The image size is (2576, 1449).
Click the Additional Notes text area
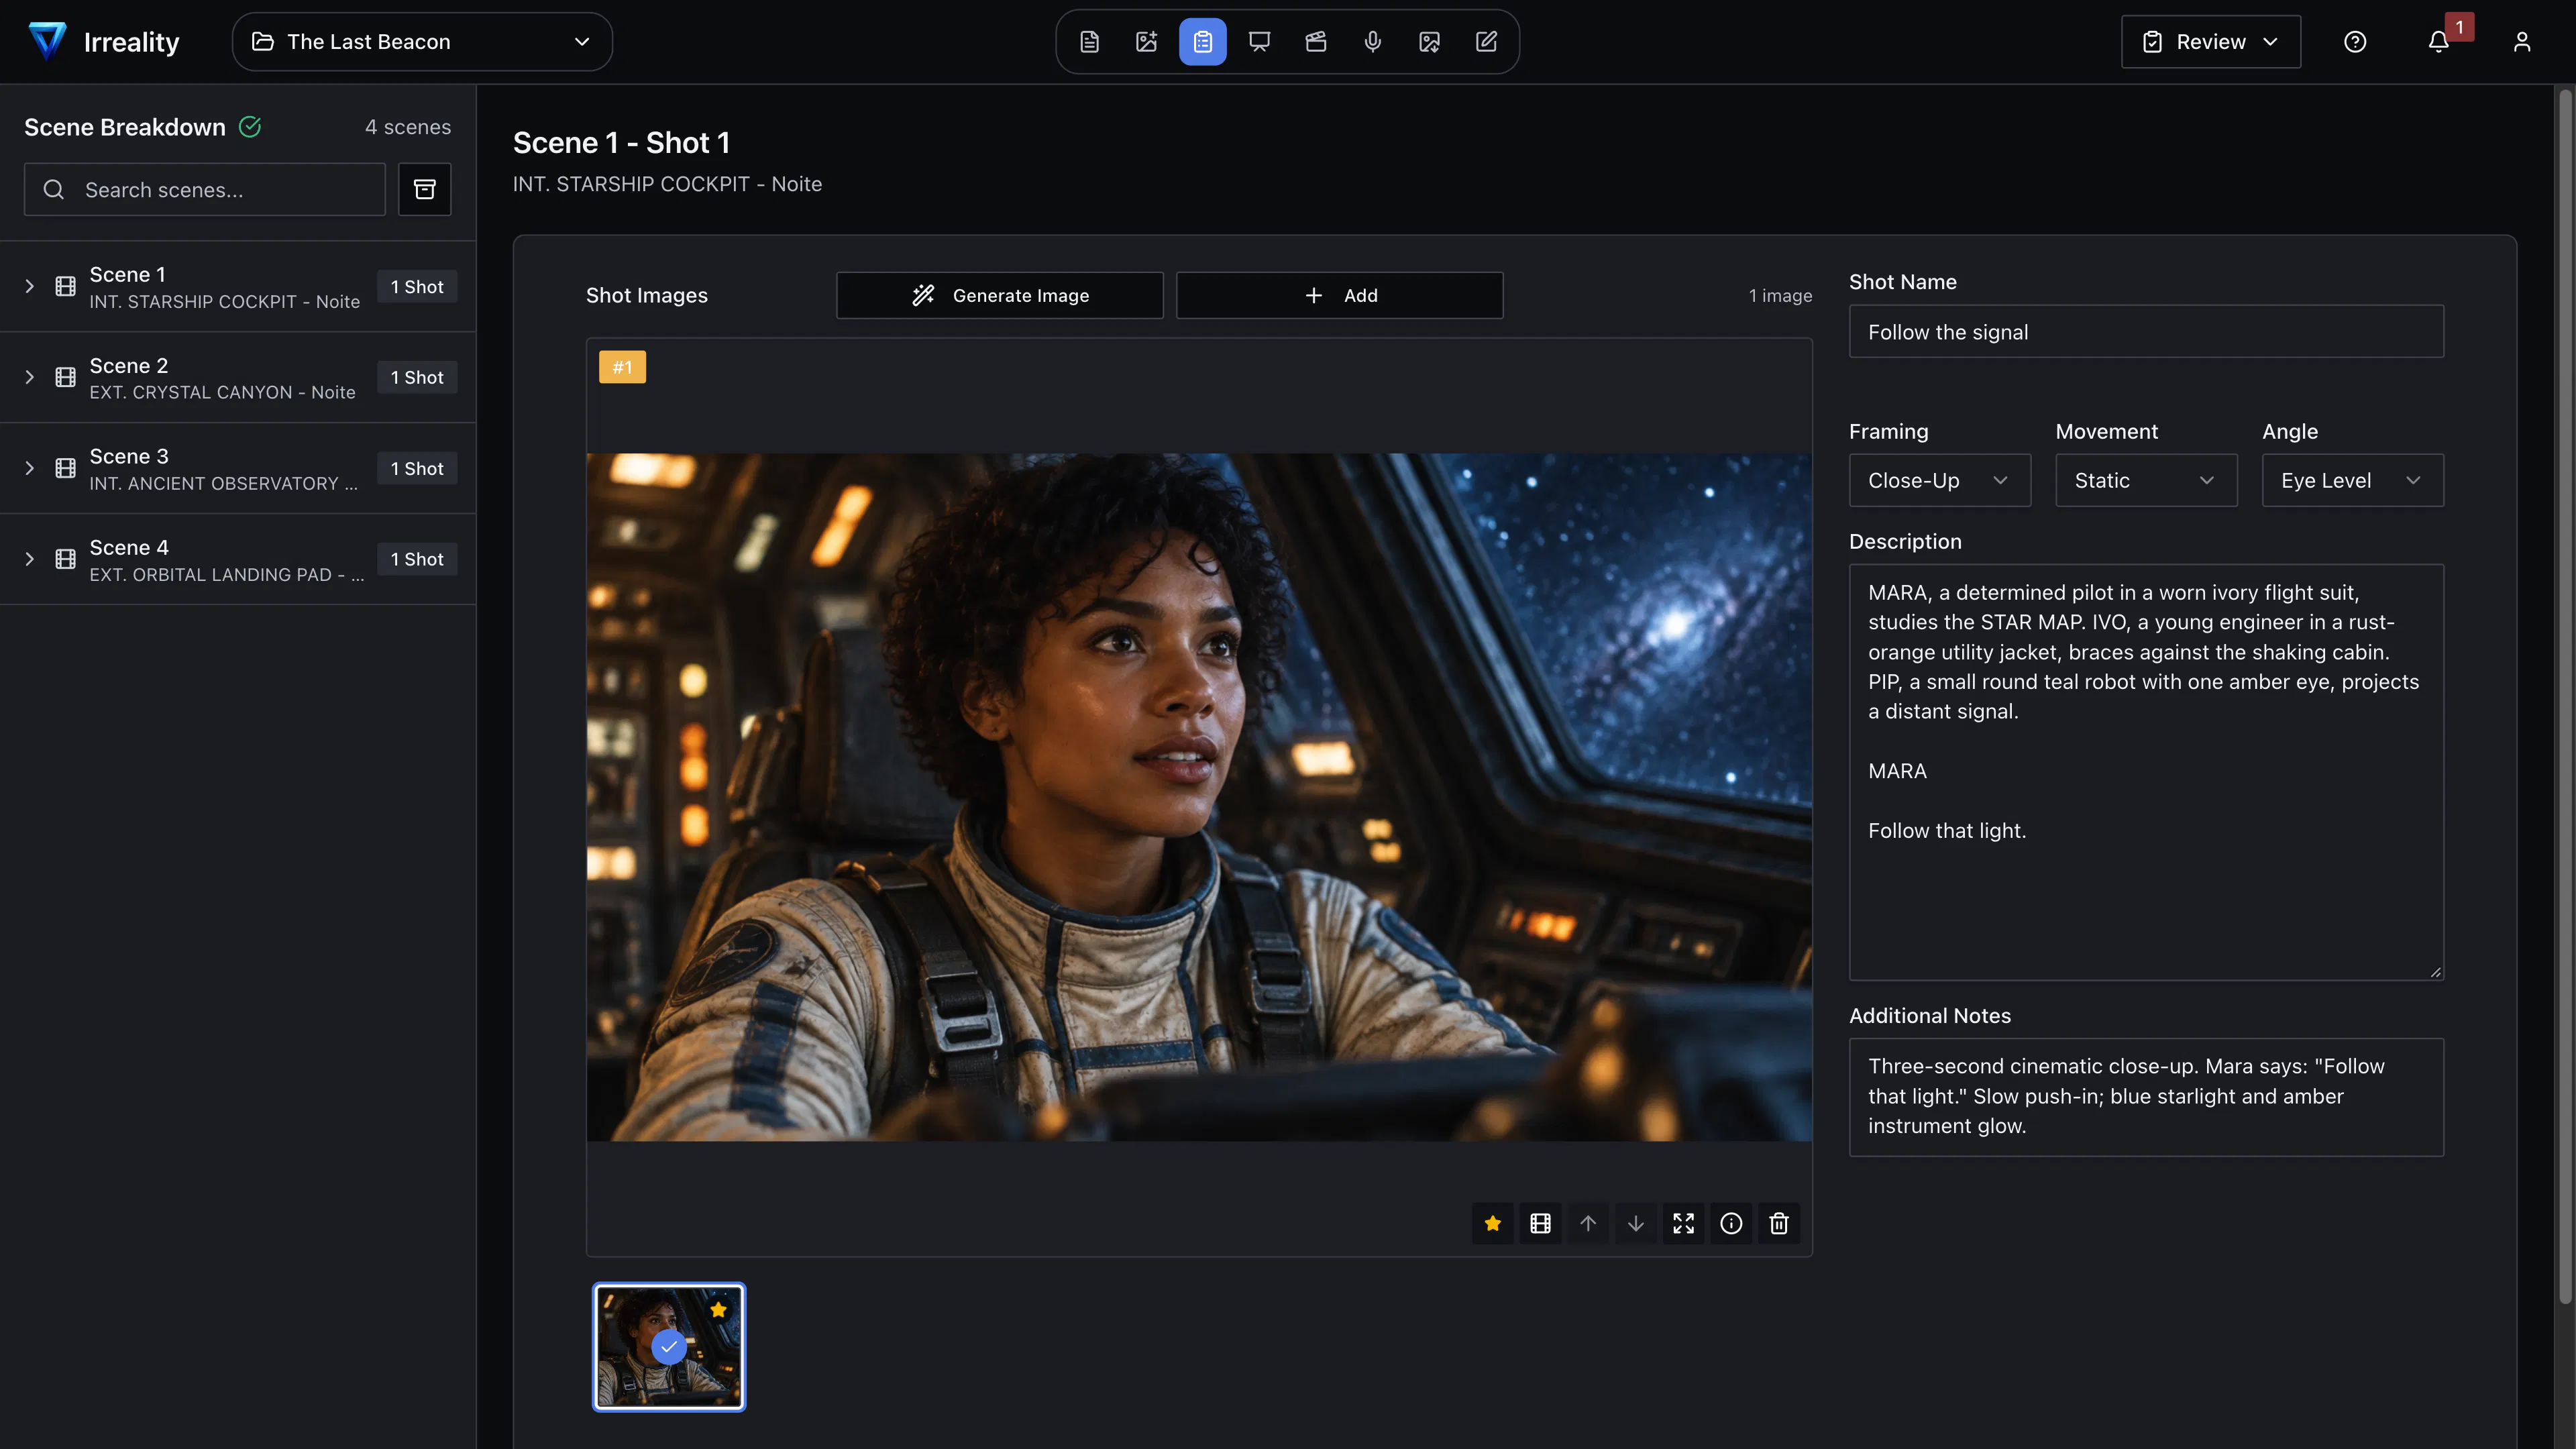pyautogui.click(x=2146, y=1097)
